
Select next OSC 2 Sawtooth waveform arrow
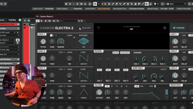coord(91,64)
